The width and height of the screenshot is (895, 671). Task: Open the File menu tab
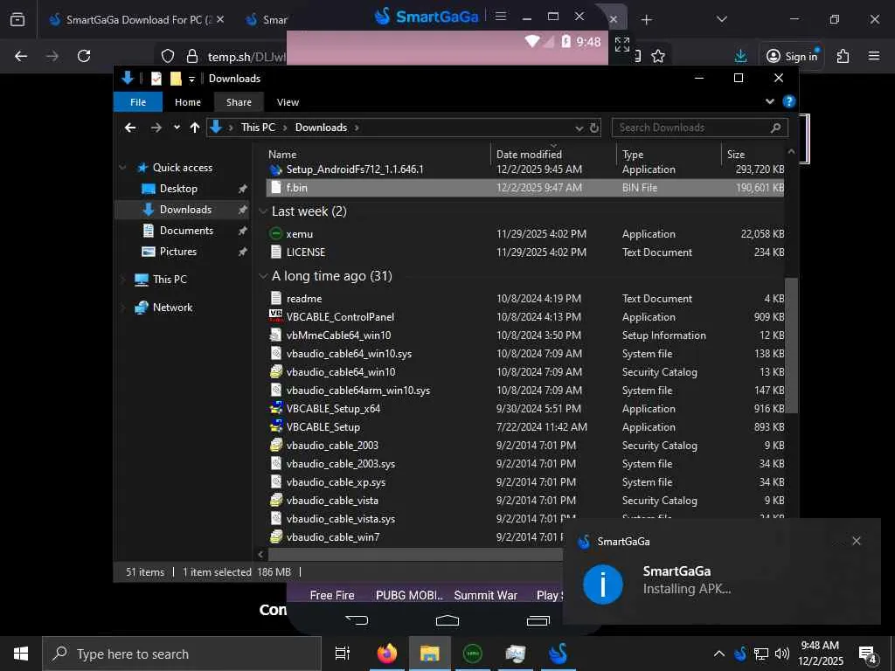pos(138,102)
